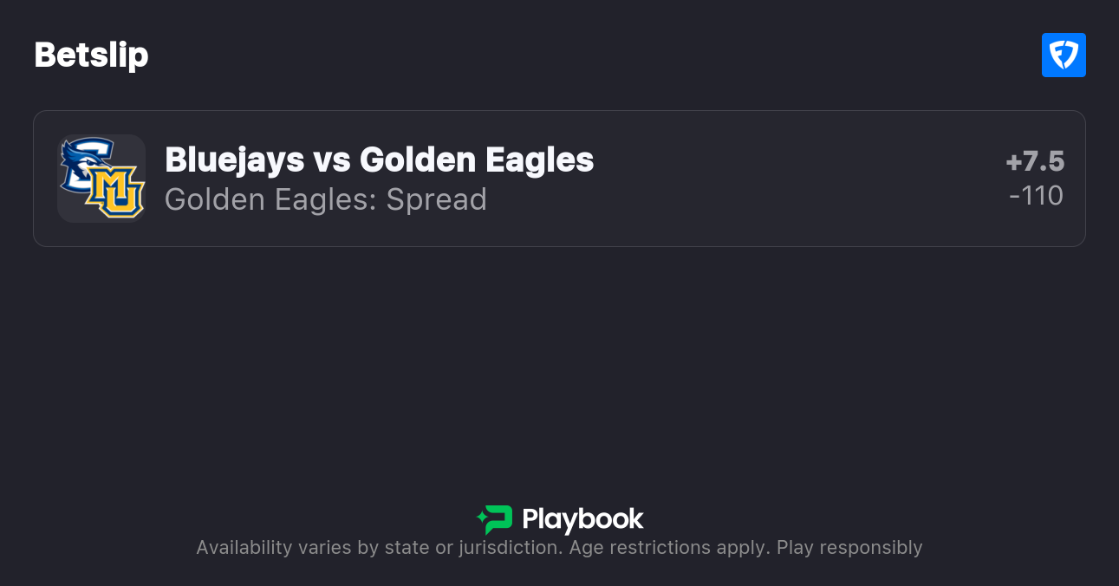
Task: Click the FanDuel sportsbook icon
Action: click(x=1064, y=55)
